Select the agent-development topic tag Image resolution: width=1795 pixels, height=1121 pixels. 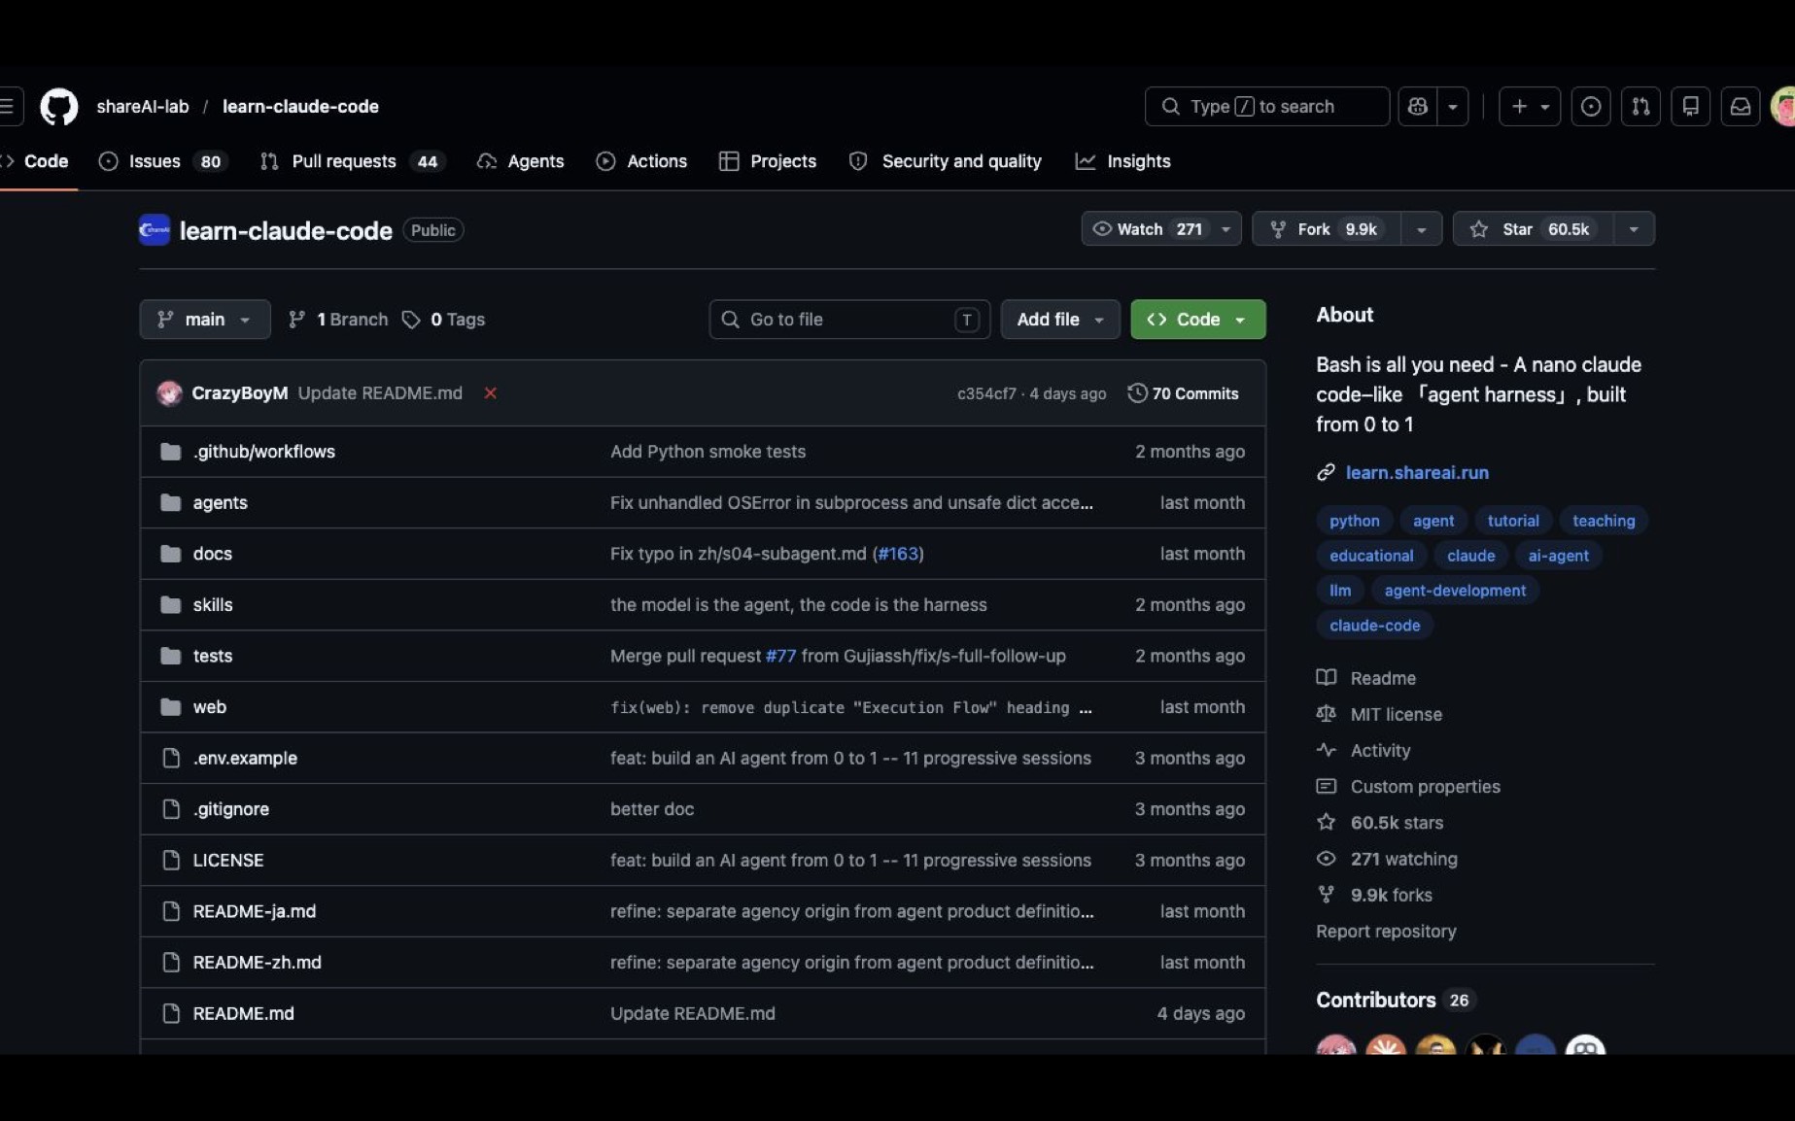pyautogui.click(x=1455, y=591)
